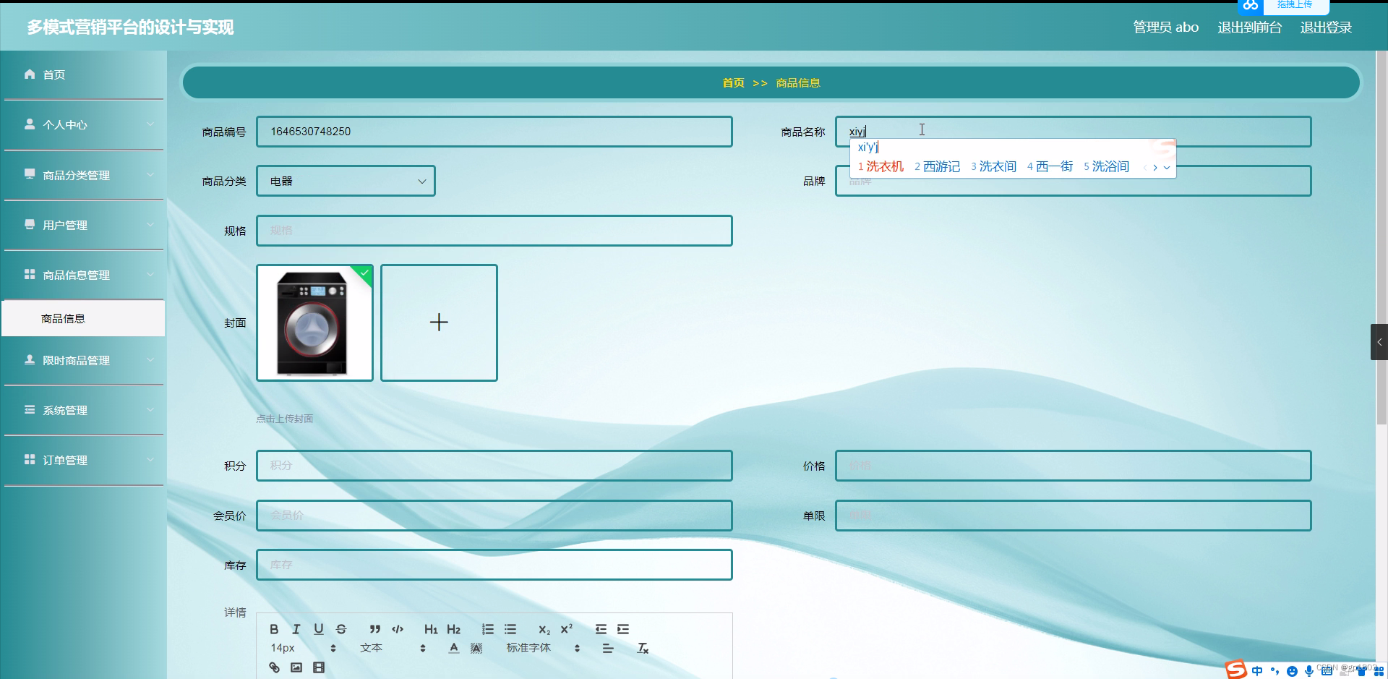The width and height of the screenshot is (1388, 679).
Task: Click the plus tile to upload another cover
Action: click(439, 323)
